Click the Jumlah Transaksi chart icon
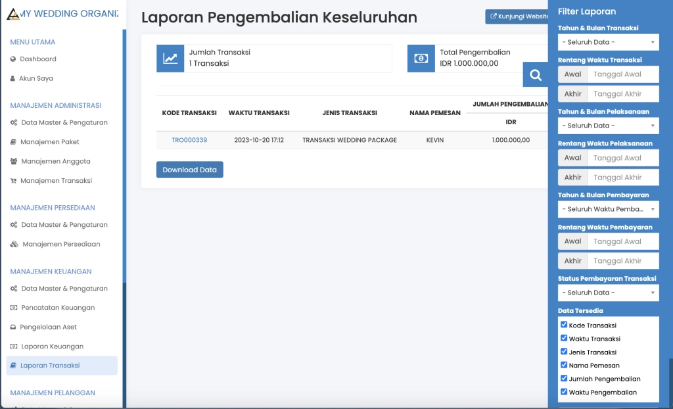The image size is (673, 409). click(170, 59)
